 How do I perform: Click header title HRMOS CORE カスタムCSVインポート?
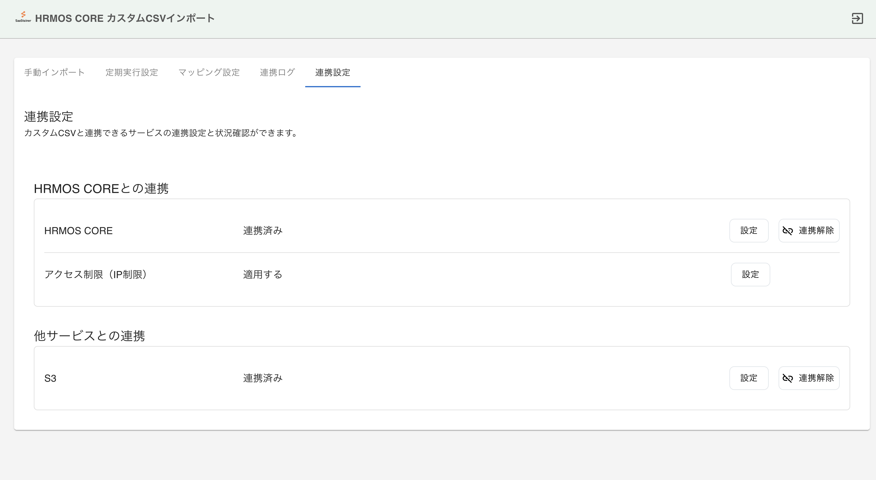tap(125, 18)
